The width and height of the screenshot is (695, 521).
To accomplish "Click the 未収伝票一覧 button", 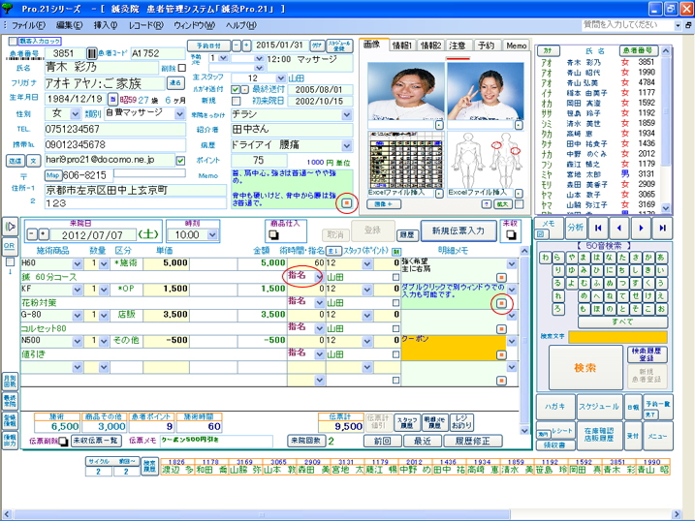I will [95, 441].
